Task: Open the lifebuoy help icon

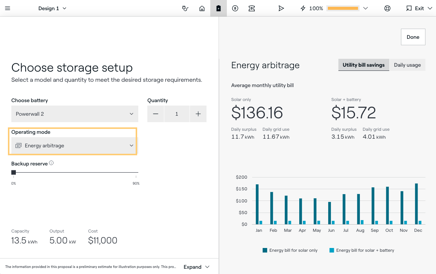Action: point(387,8)
